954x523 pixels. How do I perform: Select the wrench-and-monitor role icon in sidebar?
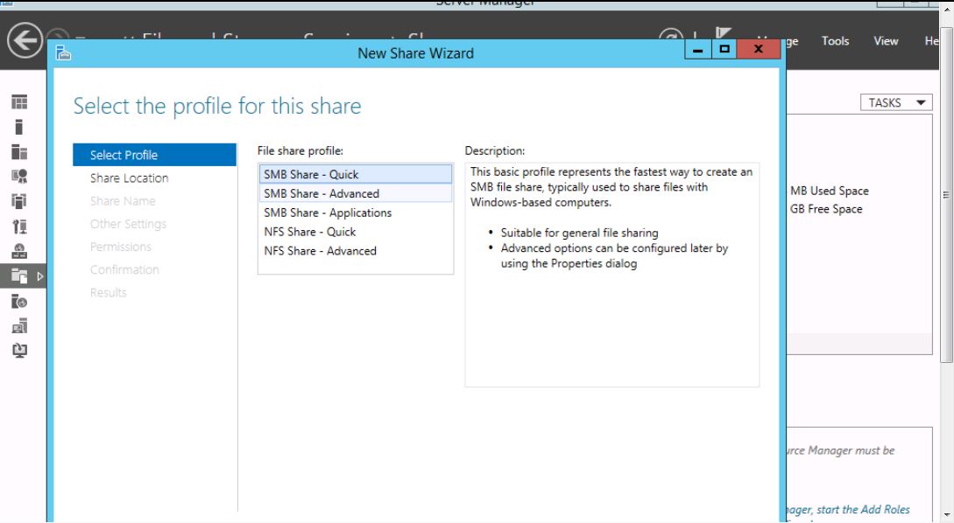point(18,226)
